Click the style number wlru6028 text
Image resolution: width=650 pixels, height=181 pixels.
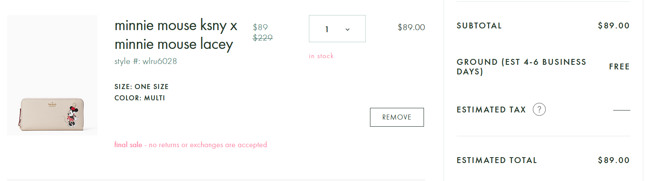click(146, 61)
